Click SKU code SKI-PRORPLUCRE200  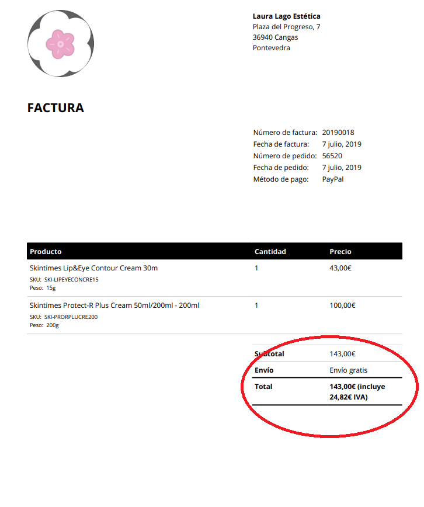(x=71, y=317)
